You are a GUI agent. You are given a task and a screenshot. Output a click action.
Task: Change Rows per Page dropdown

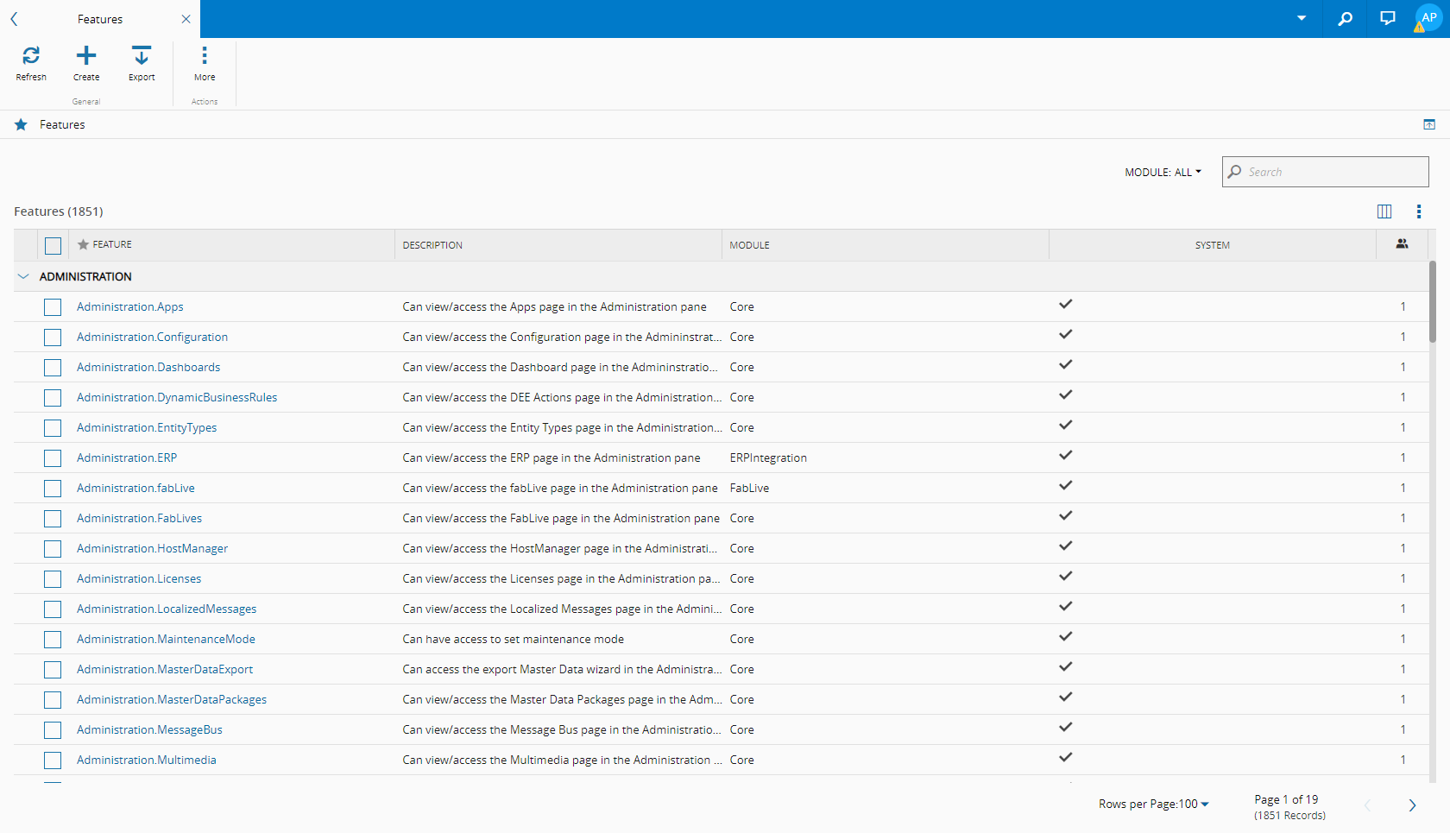(x=1153, y=805)
